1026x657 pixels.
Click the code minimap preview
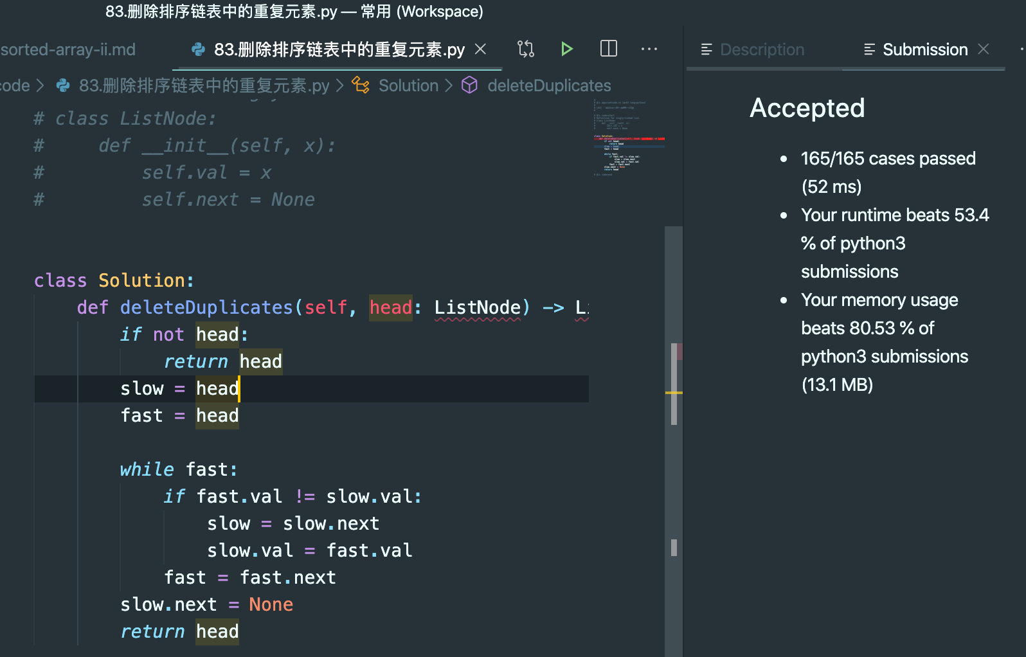[629, 138]
